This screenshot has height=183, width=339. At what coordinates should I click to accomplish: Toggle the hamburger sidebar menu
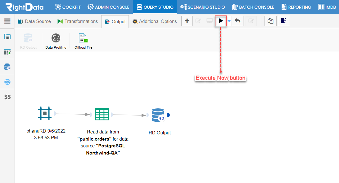(x=7, y=21)
